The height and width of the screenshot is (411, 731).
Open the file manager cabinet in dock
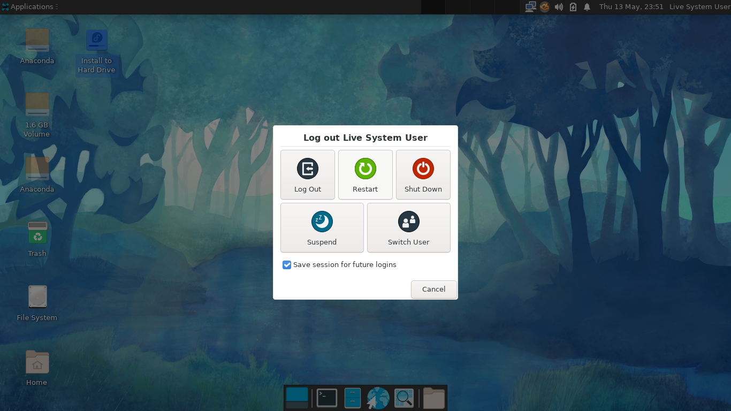[353, 398]
